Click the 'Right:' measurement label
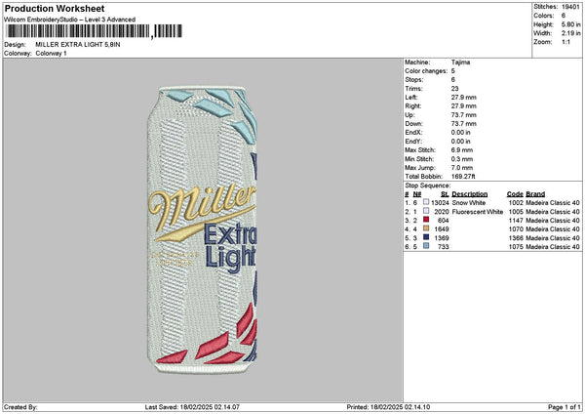The image size is (585, 414). coord(414,106)
